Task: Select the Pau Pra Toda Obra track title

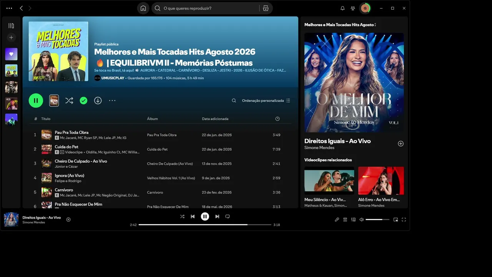Action: (x=71, y=132)
